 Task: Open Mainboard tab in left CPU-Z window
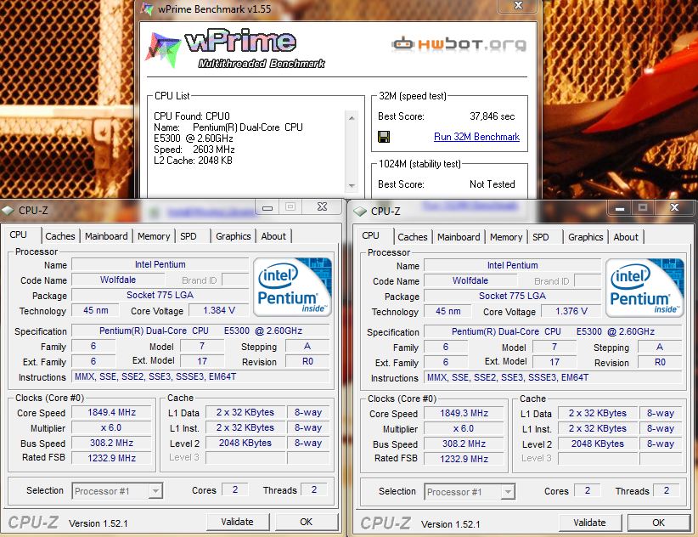point(106,236)
